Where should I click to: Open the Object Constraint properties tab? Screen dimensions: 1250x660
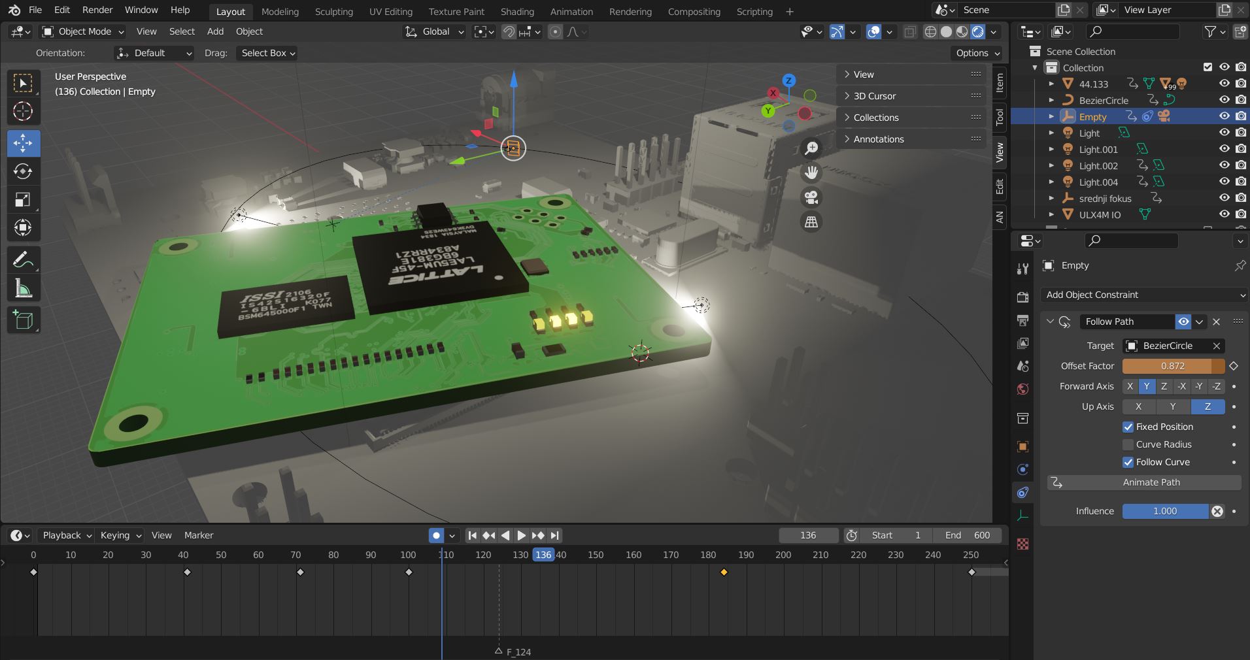click(1023, 493)
